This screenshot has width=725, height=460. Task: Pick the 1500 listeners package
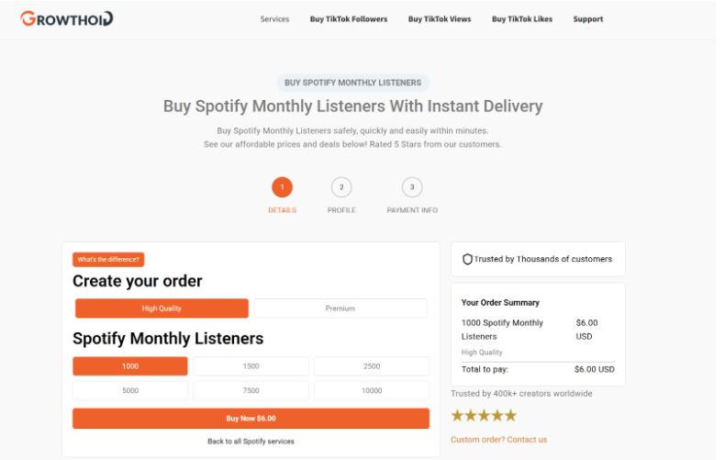click(251, 366)
